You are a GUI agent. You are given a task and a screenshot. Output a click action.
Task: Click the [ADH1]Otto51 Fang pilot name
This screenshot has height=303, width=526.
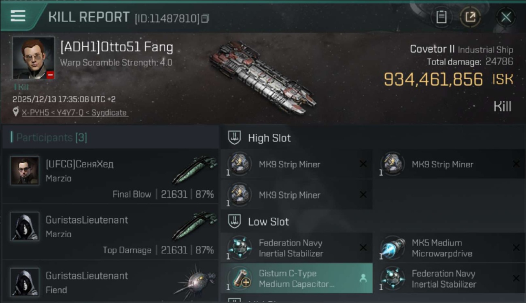click(x=117, y=47)
